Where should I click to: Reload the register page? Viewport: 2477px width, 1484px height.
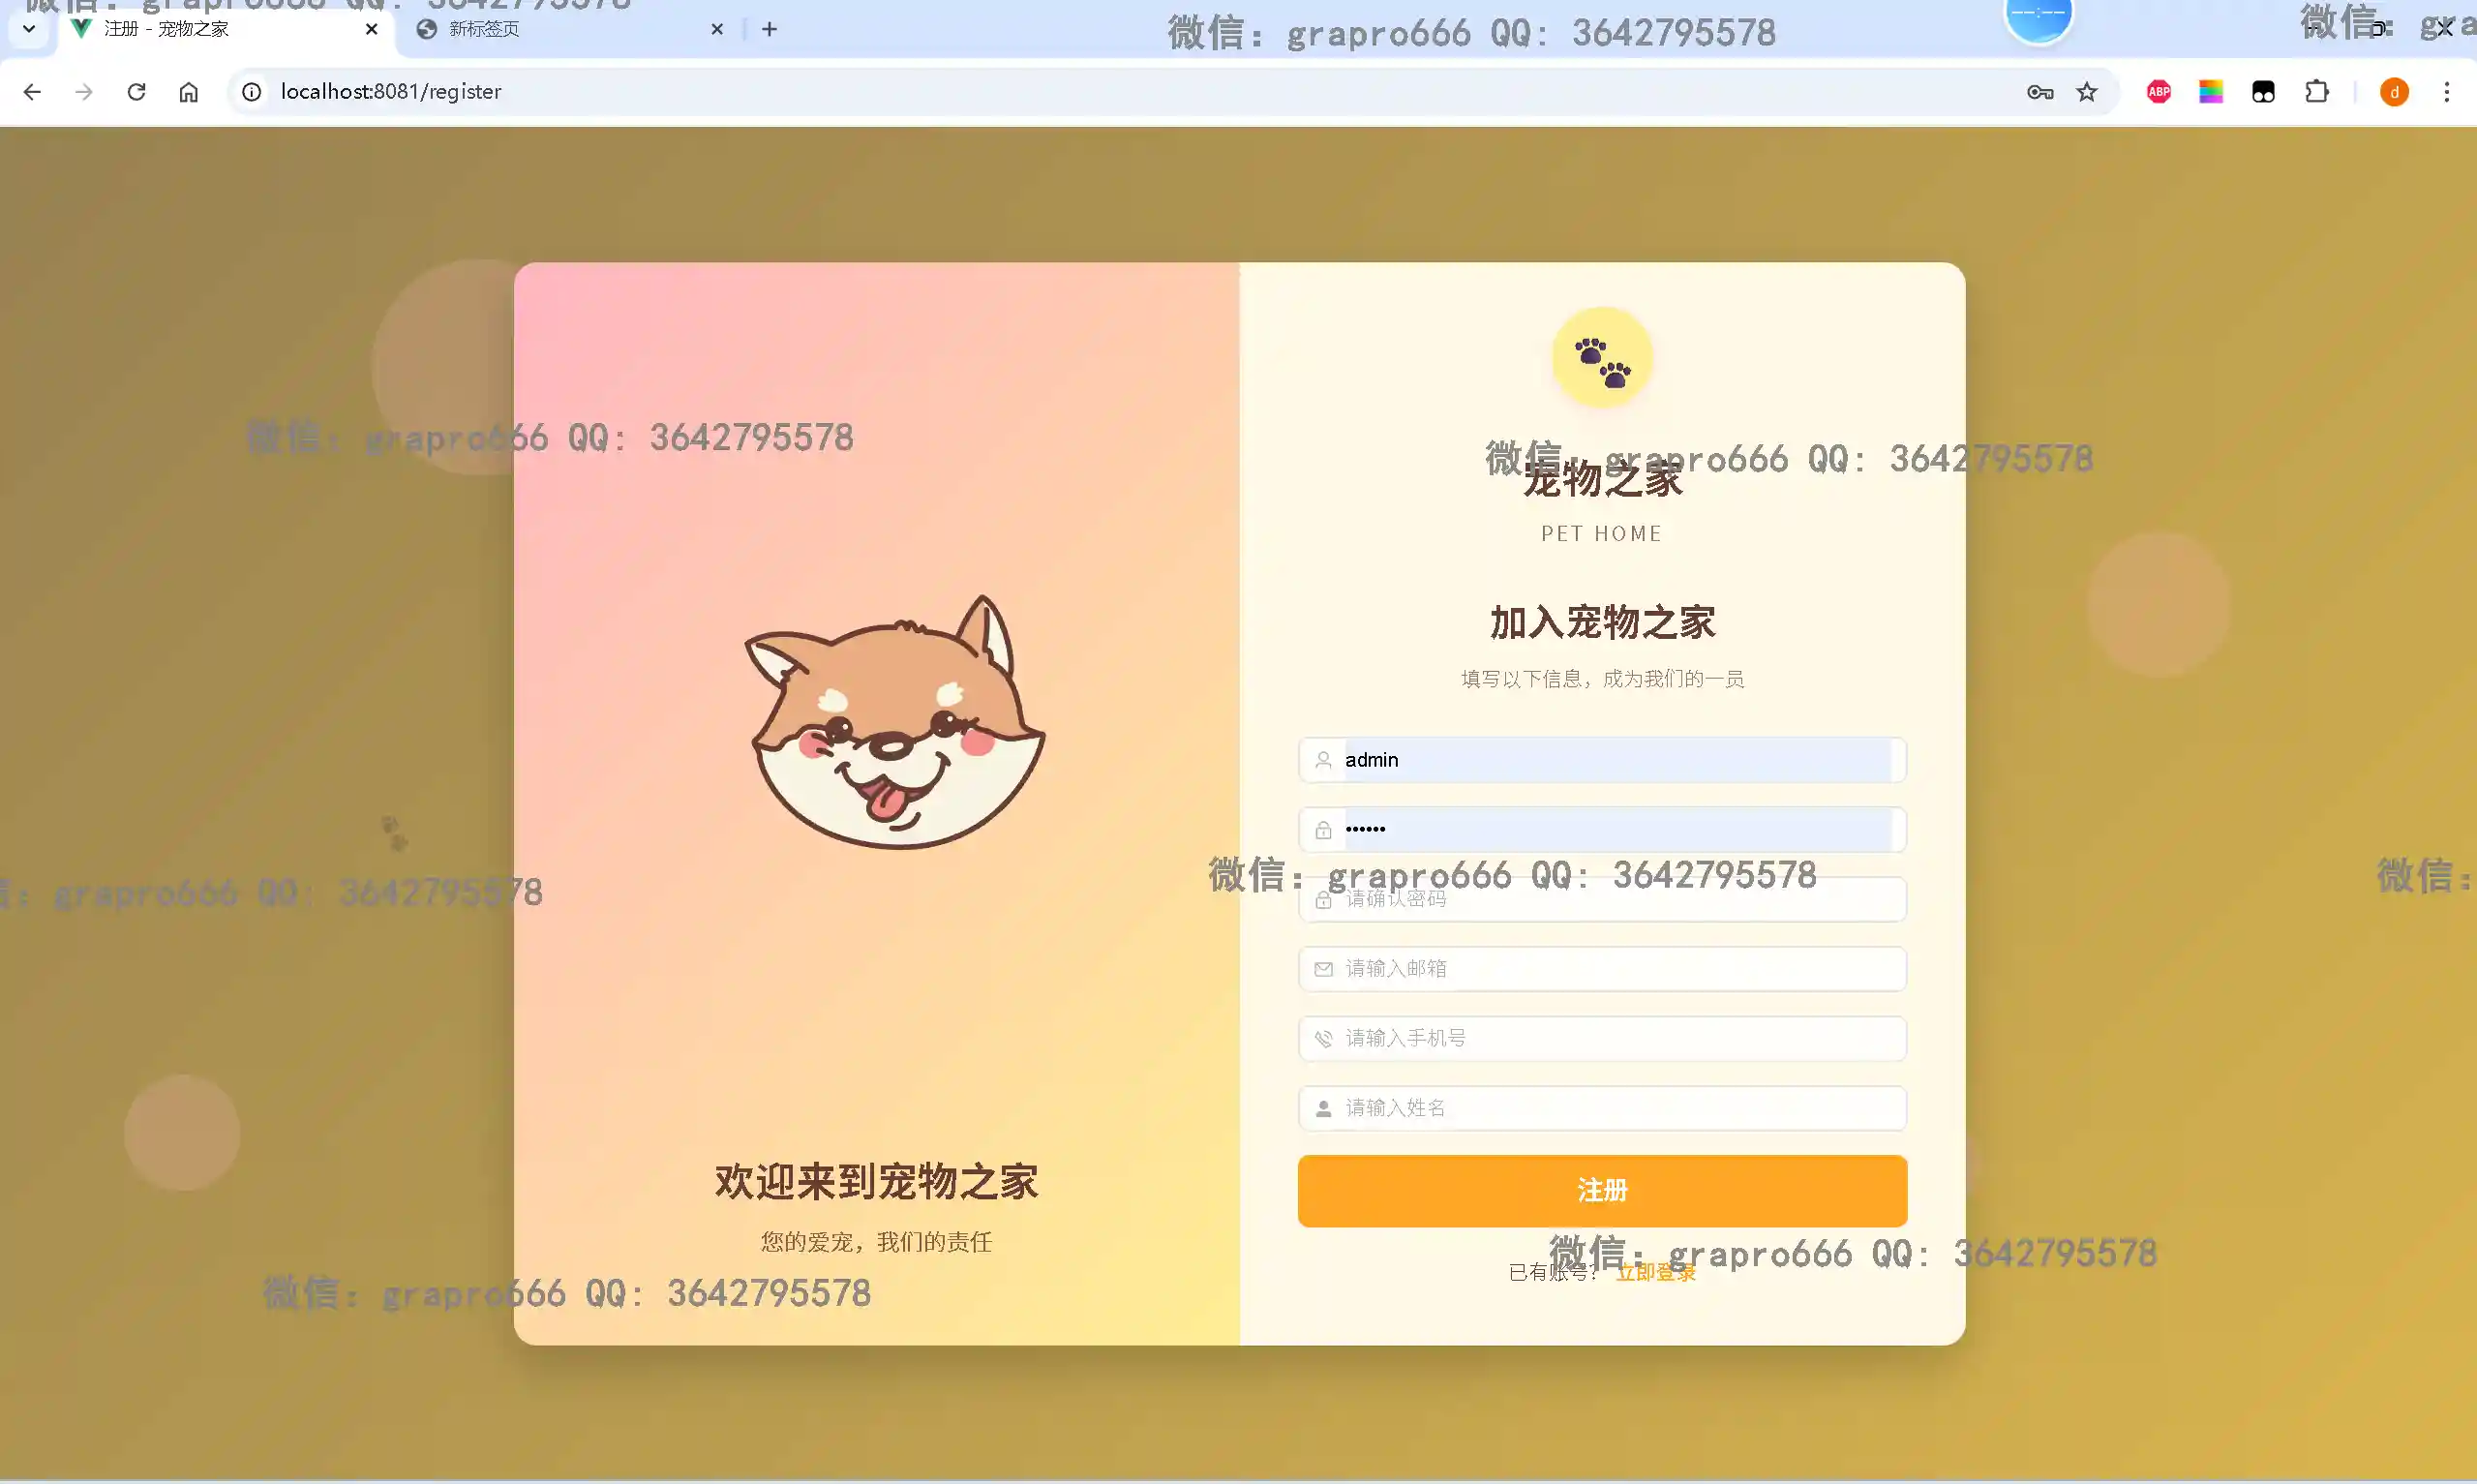(x=136, y=92)
